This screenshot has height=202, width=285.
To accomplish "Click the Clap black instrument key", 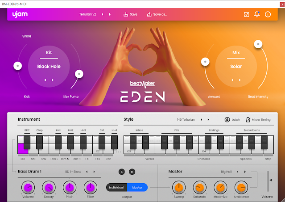I will pyautogui.click(x=39, y=142).
